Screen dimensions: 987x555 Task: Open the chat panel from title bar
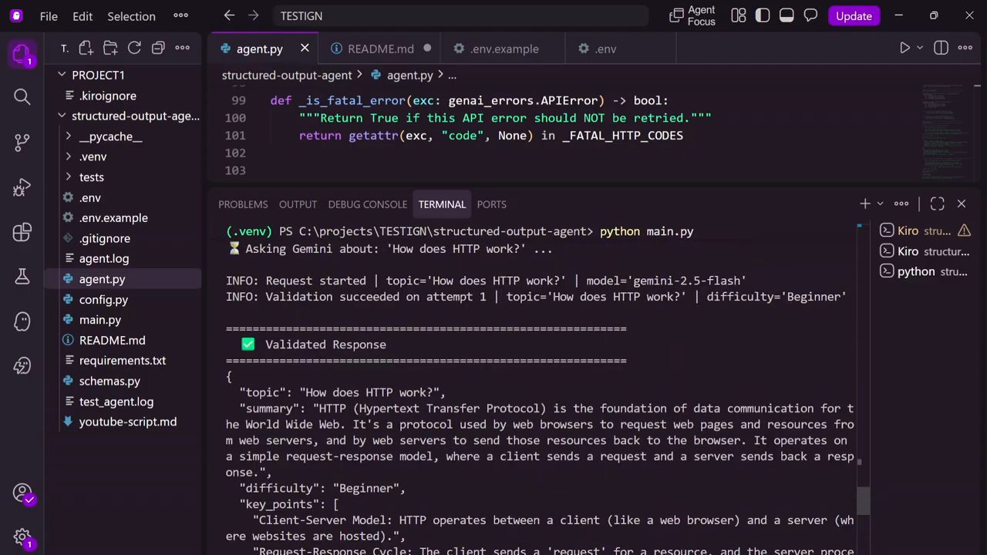pyautogui.click(x=810, y=15)
